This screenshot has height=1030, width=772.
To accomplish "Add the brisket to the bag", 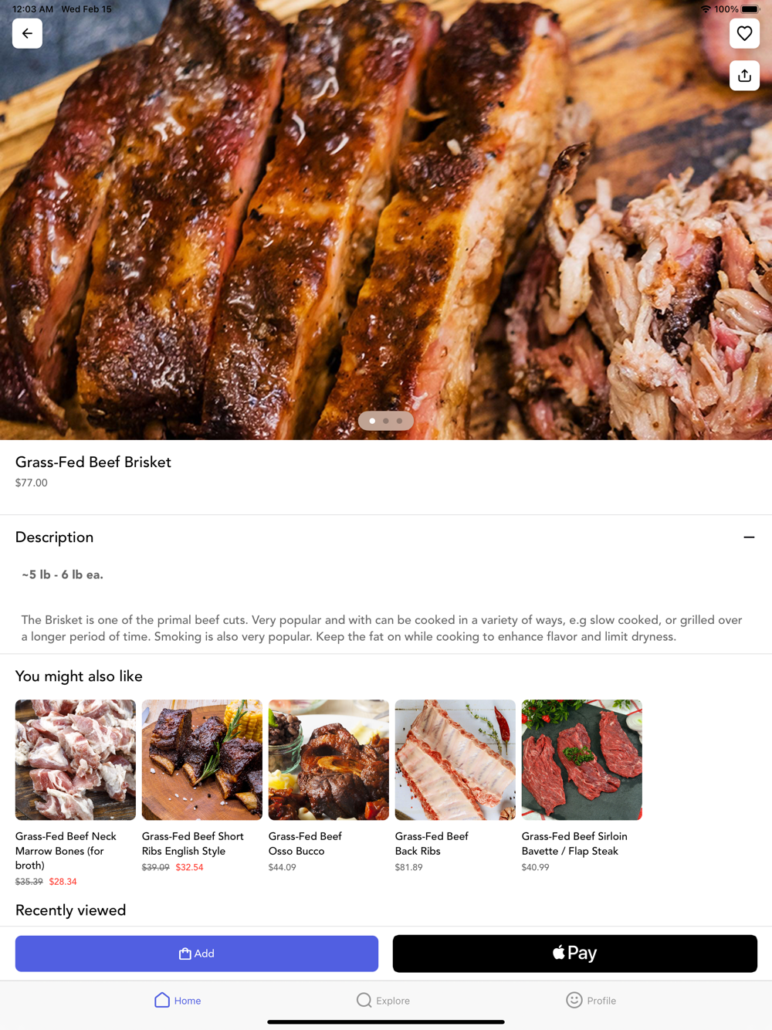I will click(197, 954).
